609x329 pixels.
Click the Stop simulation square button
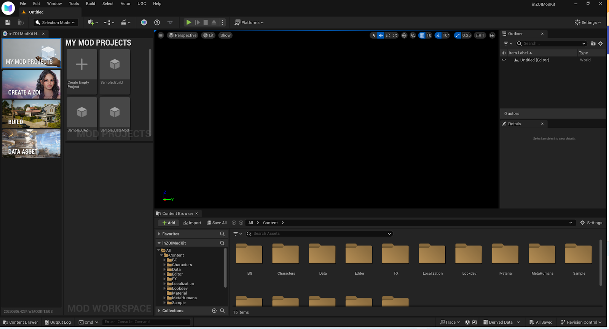pos(206,22)
